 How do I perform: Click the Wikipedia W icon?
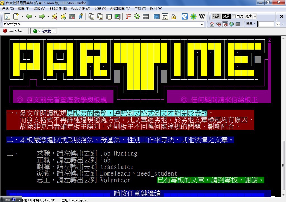click(x=202, y=16)
